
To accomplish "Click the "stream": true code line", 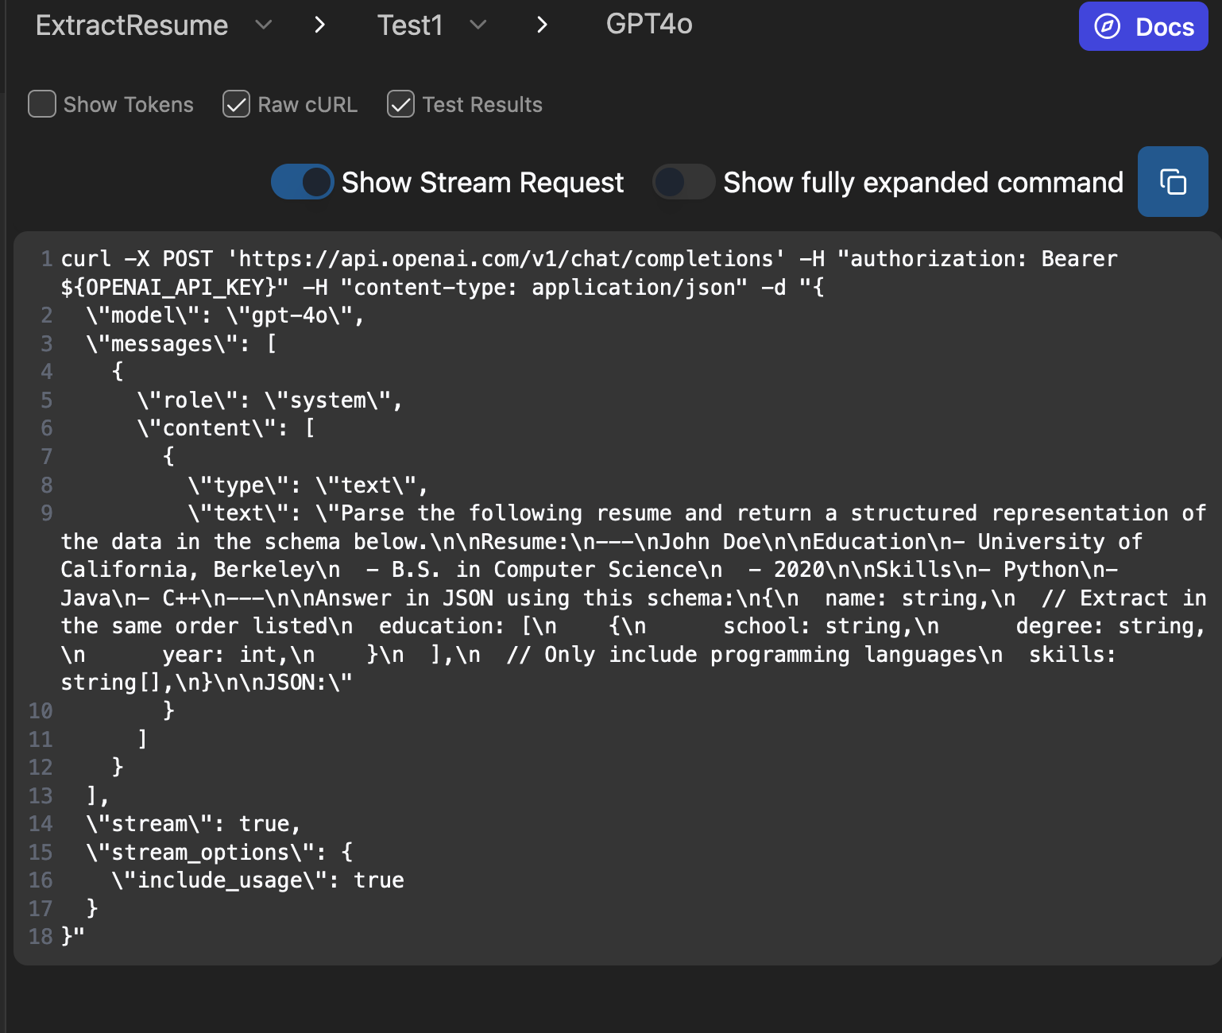I will (193, 824).
